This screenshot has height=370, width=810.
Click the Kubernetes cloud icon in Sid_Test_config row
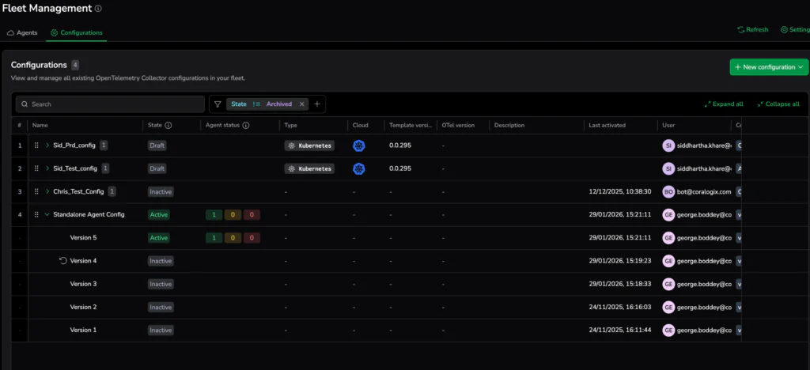[x=359, y=168]
